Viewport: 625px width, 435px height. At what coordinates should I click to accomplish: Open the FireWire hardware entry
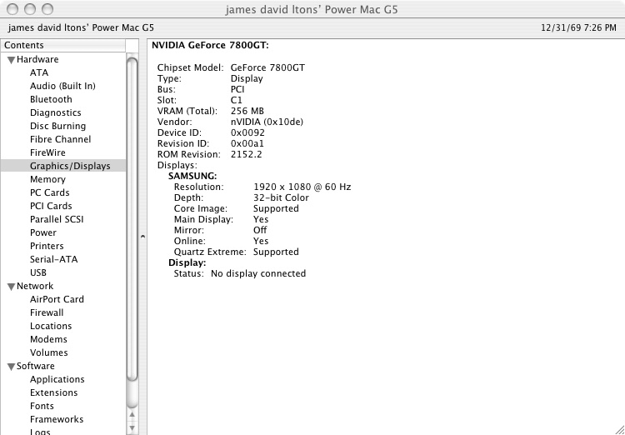tap(47, 152)
